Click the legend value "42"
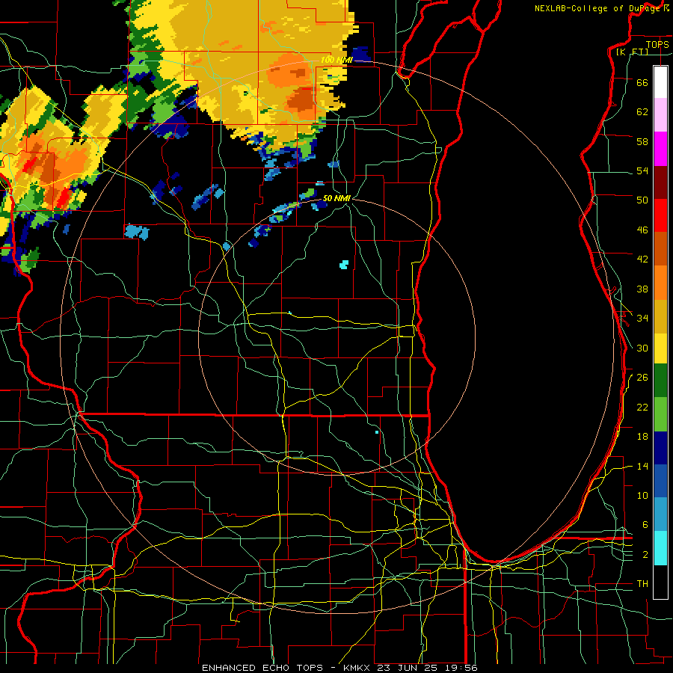 (642, 259)
